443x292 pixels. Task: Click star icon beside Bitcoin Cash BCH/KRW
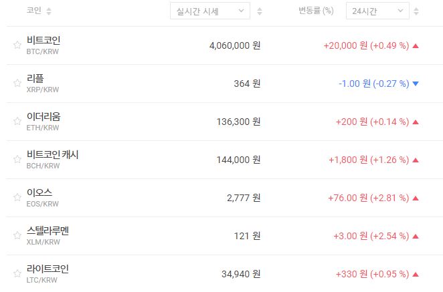coord(17,160)
